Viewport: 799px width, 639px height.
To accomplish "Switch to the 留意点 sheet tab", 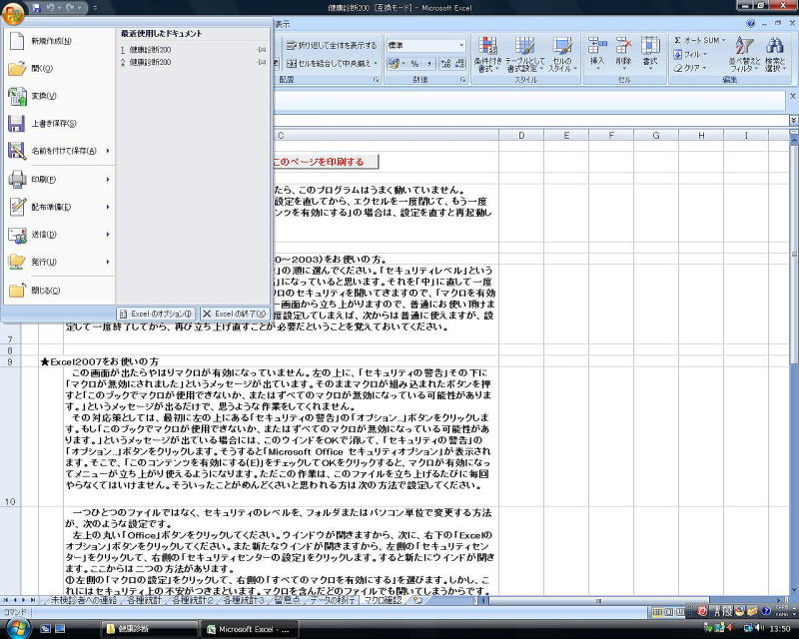I will point(287,600).
